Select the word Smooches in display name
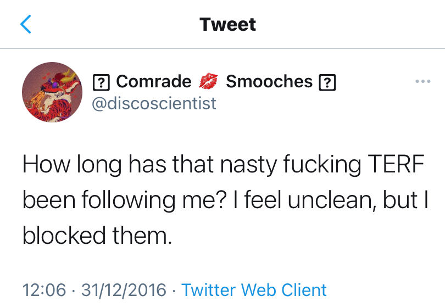Screen dimensions: 445x307 point(269,82)
